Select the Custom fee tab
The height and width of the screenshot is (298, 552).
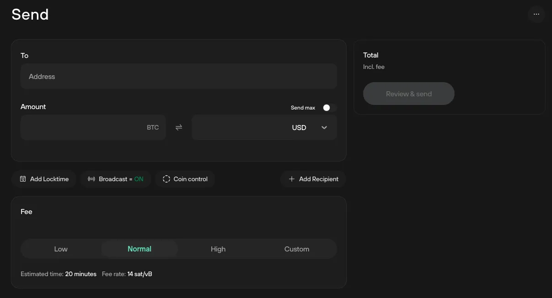coord(297,249)
